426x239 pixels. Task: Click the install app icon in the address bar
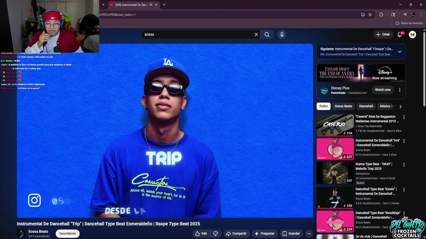(363, 15)
